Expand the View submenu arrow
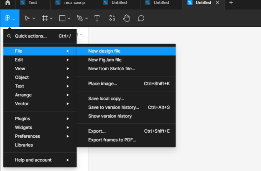261x171 pixels. 68,69
